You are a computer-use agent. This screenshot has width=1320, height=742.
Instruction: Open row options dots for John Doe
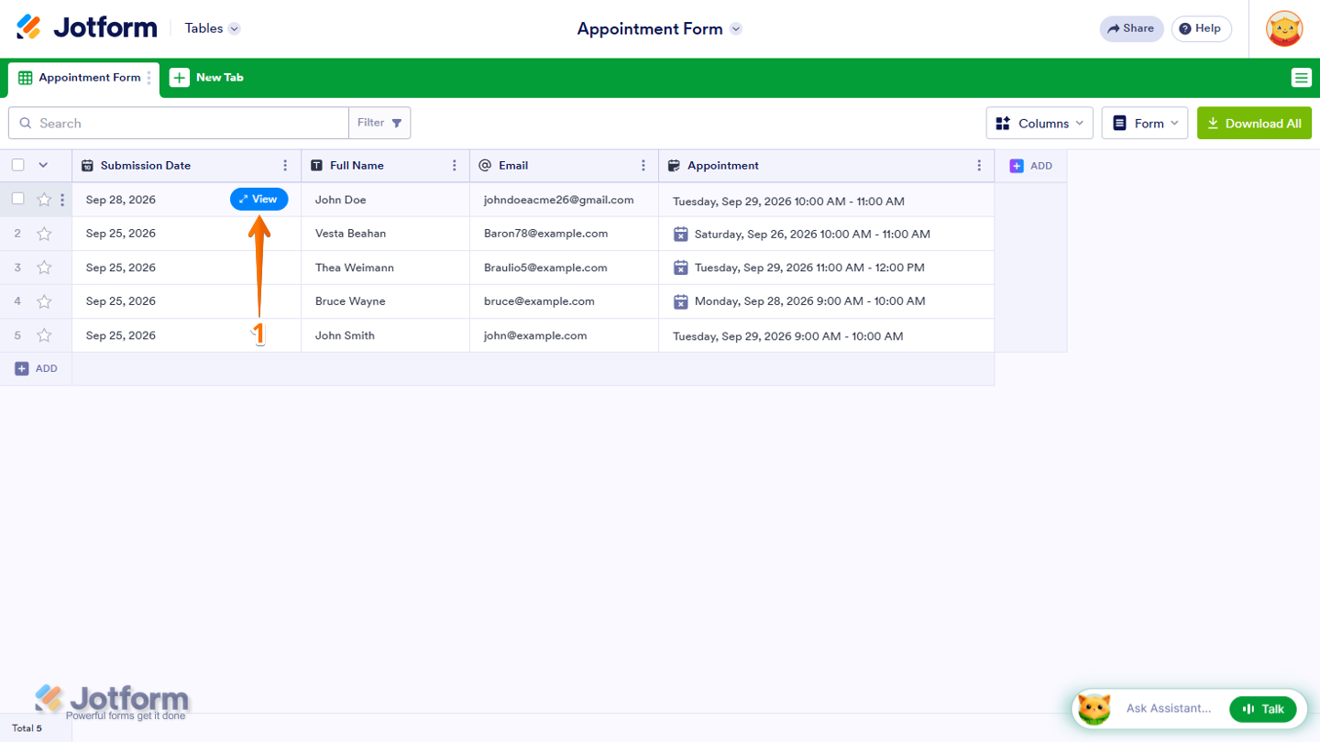pyautogui.click(x=62, y=200)
